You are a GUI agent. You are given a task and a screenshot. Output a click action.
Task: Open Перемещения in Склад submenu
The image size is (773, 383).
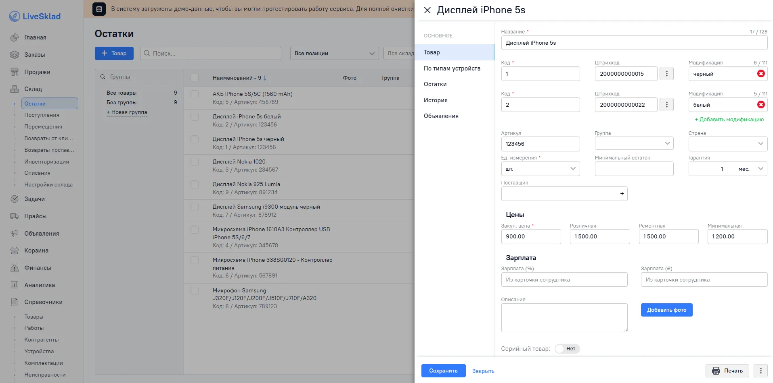pos(43,127)
